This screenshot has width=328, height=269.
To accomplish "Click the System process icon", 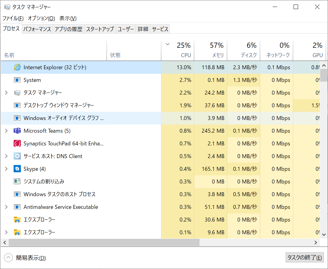I will click(17, 80).
